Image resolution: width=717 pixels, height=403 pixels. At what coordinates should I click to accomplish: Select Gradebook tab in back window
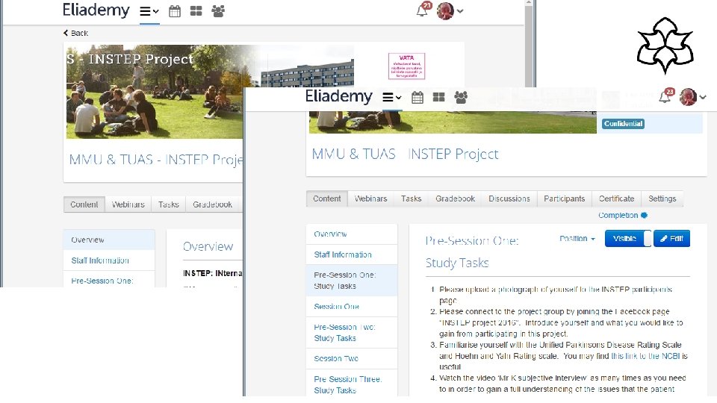click(x=212, y=204)
